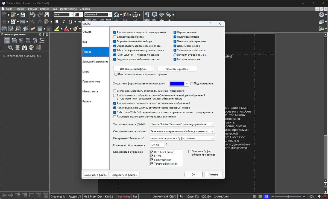Viewport: 328px width, 199px height.
Task: Open 'Умолчания поиска (Ctrl+F)' dropdown
Action: 182,124
